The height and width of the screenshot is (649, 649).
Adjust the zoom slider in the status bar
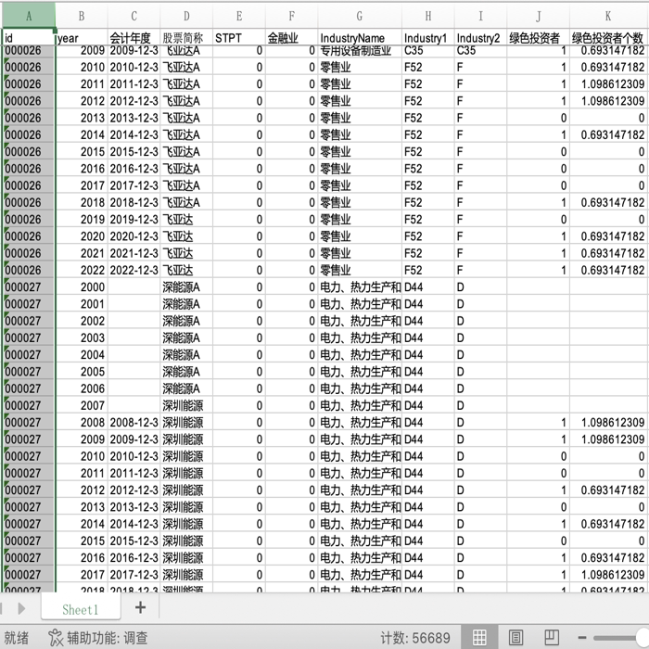pyautogui.click(x=621, y=638)
